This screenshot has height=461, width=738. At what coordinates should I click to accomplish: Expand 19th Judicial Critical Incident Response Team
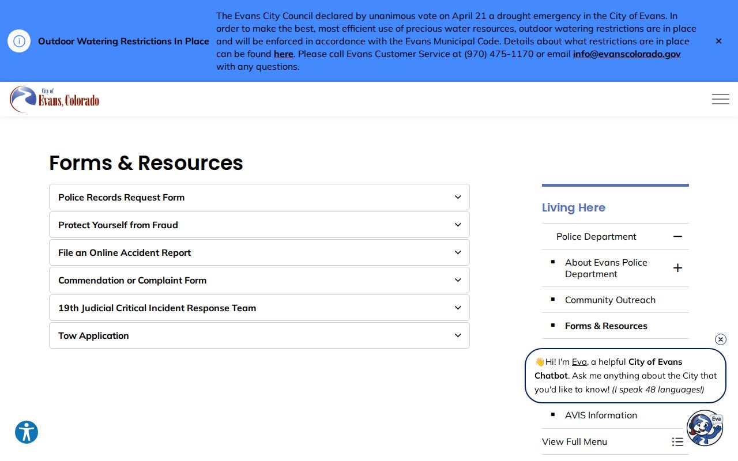tap(259, 308)
